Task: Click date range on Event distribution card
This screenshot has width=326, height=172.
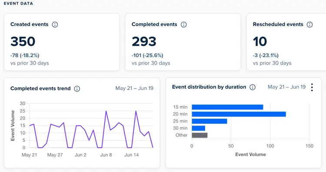Action: pyautogui.click(x=287, y=87)
